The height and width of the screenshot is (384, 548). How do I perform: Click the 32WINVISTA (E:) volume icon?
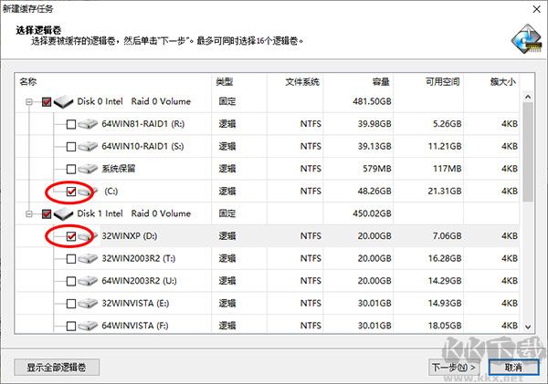point(88,304)
